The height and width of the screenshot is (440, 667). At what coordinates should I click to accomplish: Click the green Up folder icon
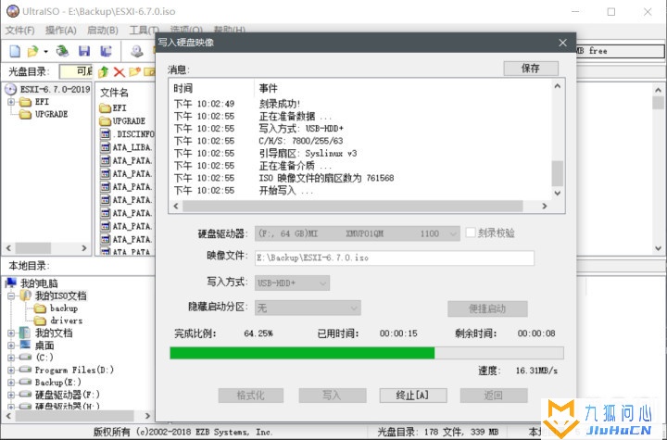[104, 71]
